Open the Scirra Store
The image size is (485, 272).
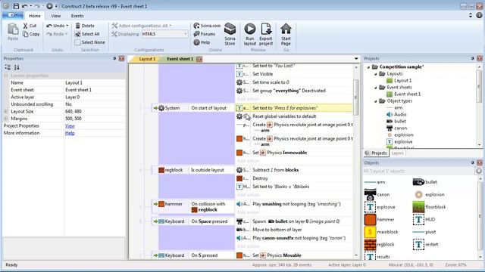(x=230, y=34)
